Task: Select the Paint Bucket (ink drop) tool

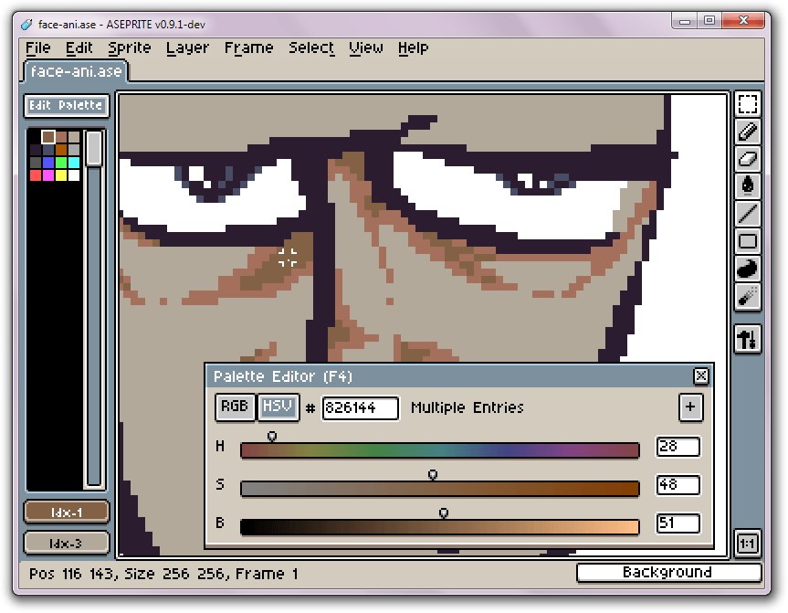Action: click(748, 186)
